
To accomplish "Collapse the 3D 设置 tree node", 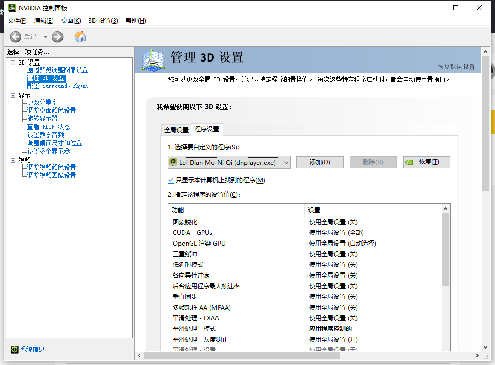I will tap(13, 63).
